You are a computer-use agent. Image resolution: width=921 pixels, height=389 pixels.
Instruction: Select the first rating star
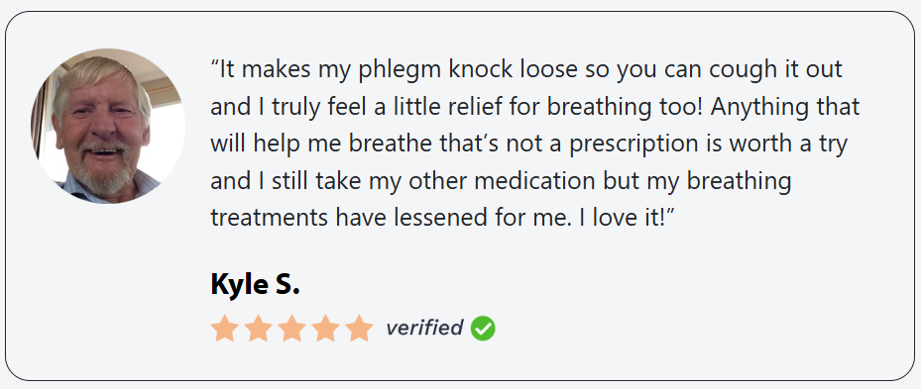[225, 328]
